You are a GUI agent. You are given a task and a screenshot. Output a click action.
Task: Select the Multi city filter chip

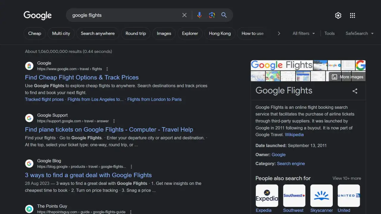[x=61, y=33]
